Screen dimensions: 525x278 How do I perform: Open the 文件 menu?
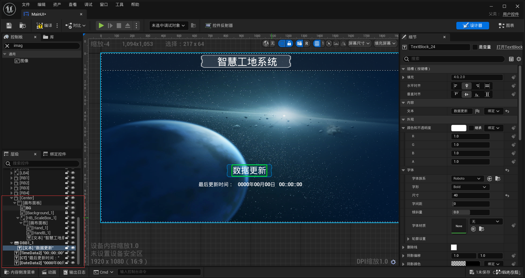tap(26, 5)
